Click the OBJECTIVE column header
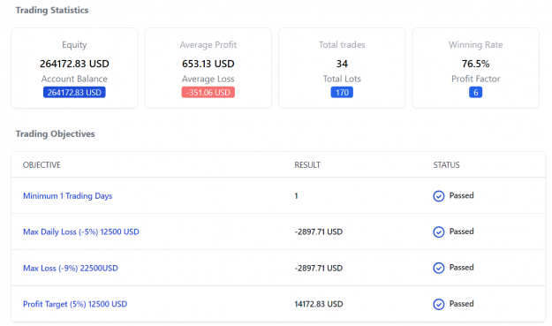552x326 pixels. (x=42, y=165)
